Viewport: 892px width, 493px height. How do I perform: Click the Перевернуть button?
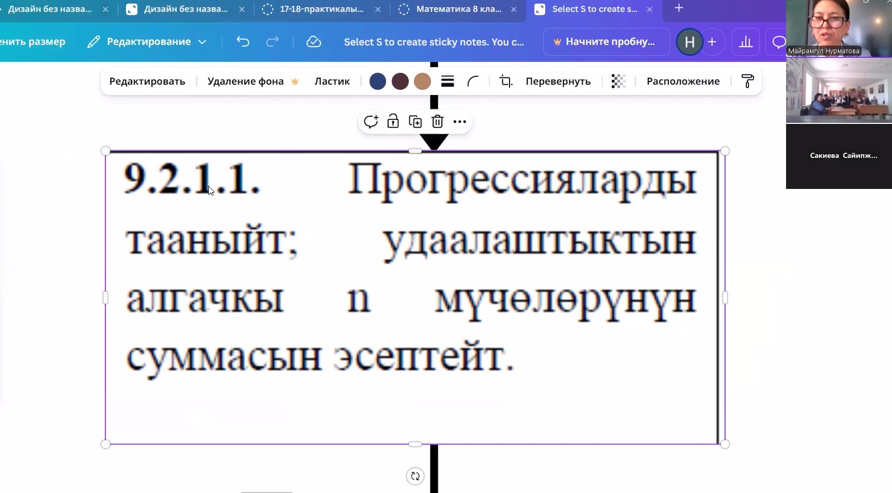[558, 81]
